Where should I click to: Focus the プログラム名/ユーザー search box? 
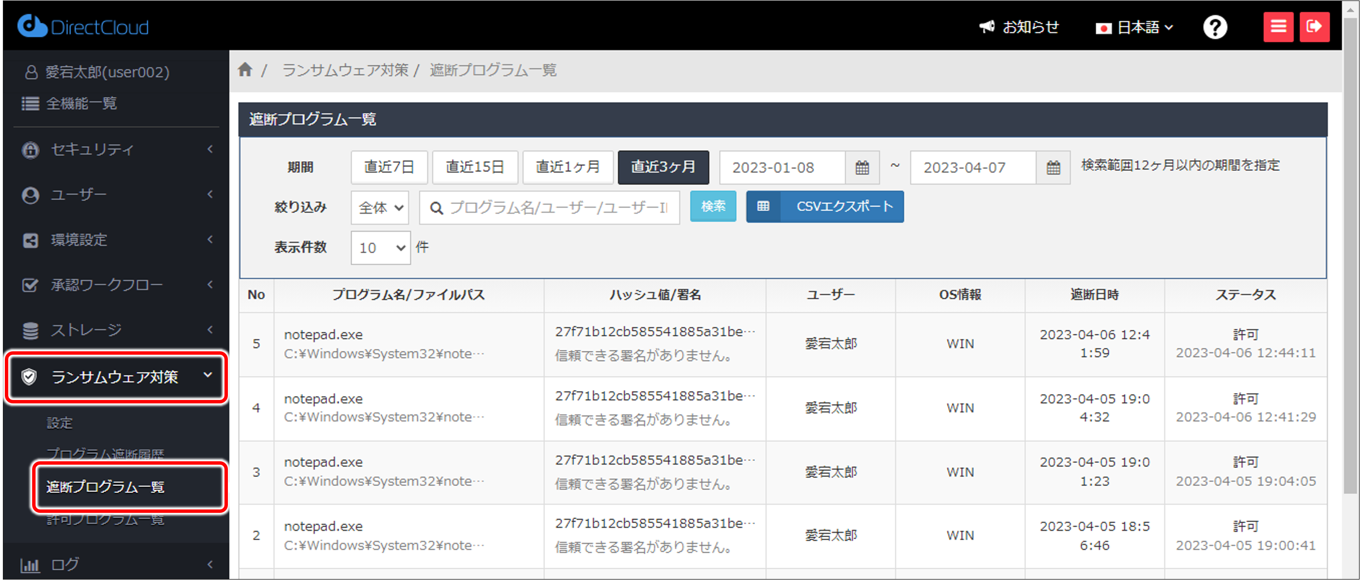coord(550,208)
